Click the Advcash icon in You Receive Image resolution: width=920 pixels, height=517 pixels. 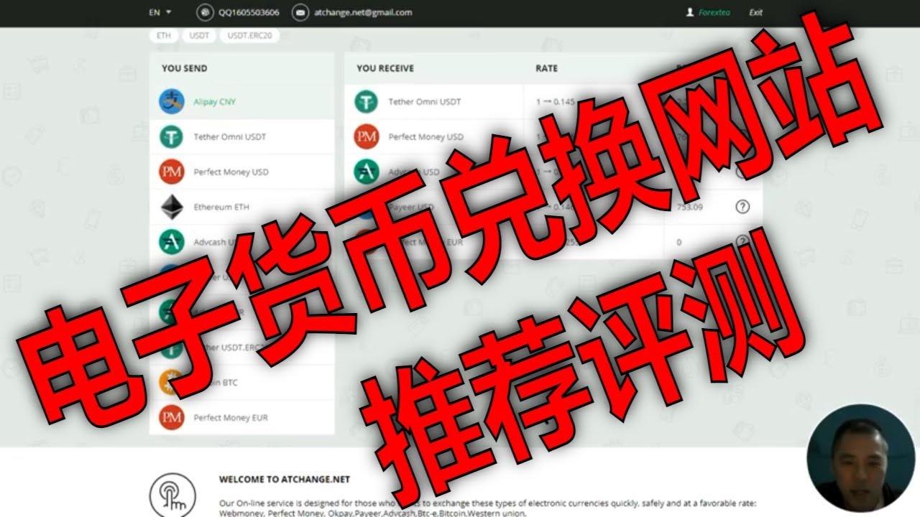click(x=367, y=172)
